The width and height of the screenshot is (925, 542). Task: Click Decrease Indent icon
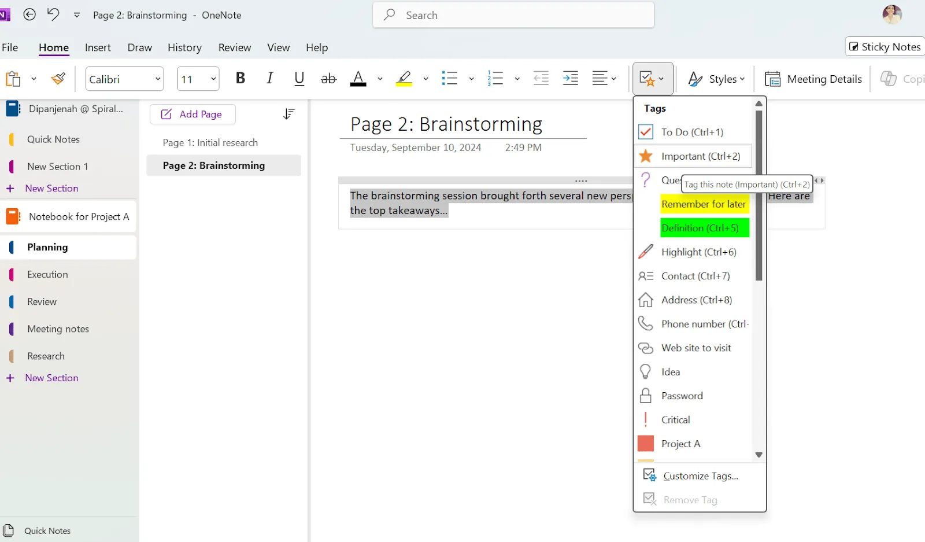pos(541,78)
